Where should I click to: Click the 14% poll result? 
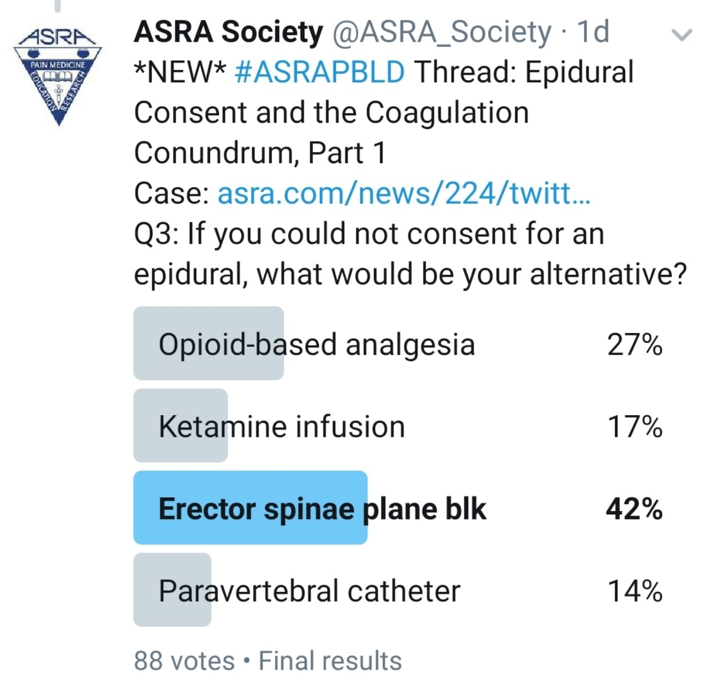pyautogui.click(x=634, y=591)
